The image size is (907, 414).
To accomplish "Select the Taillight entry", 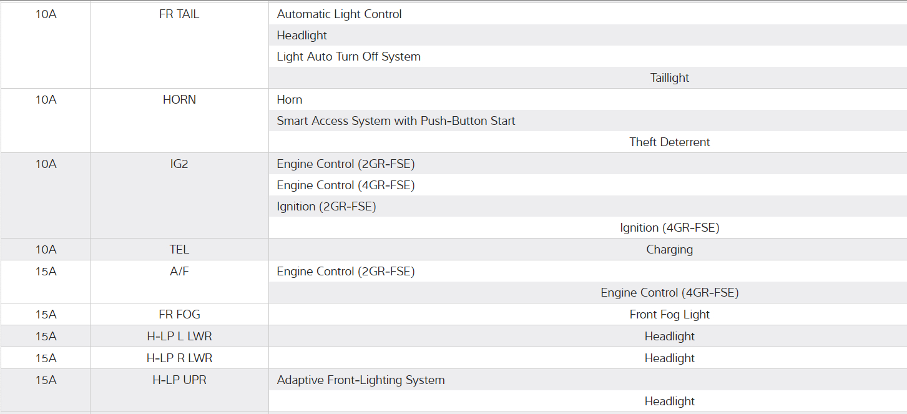I will click(669, 78).
